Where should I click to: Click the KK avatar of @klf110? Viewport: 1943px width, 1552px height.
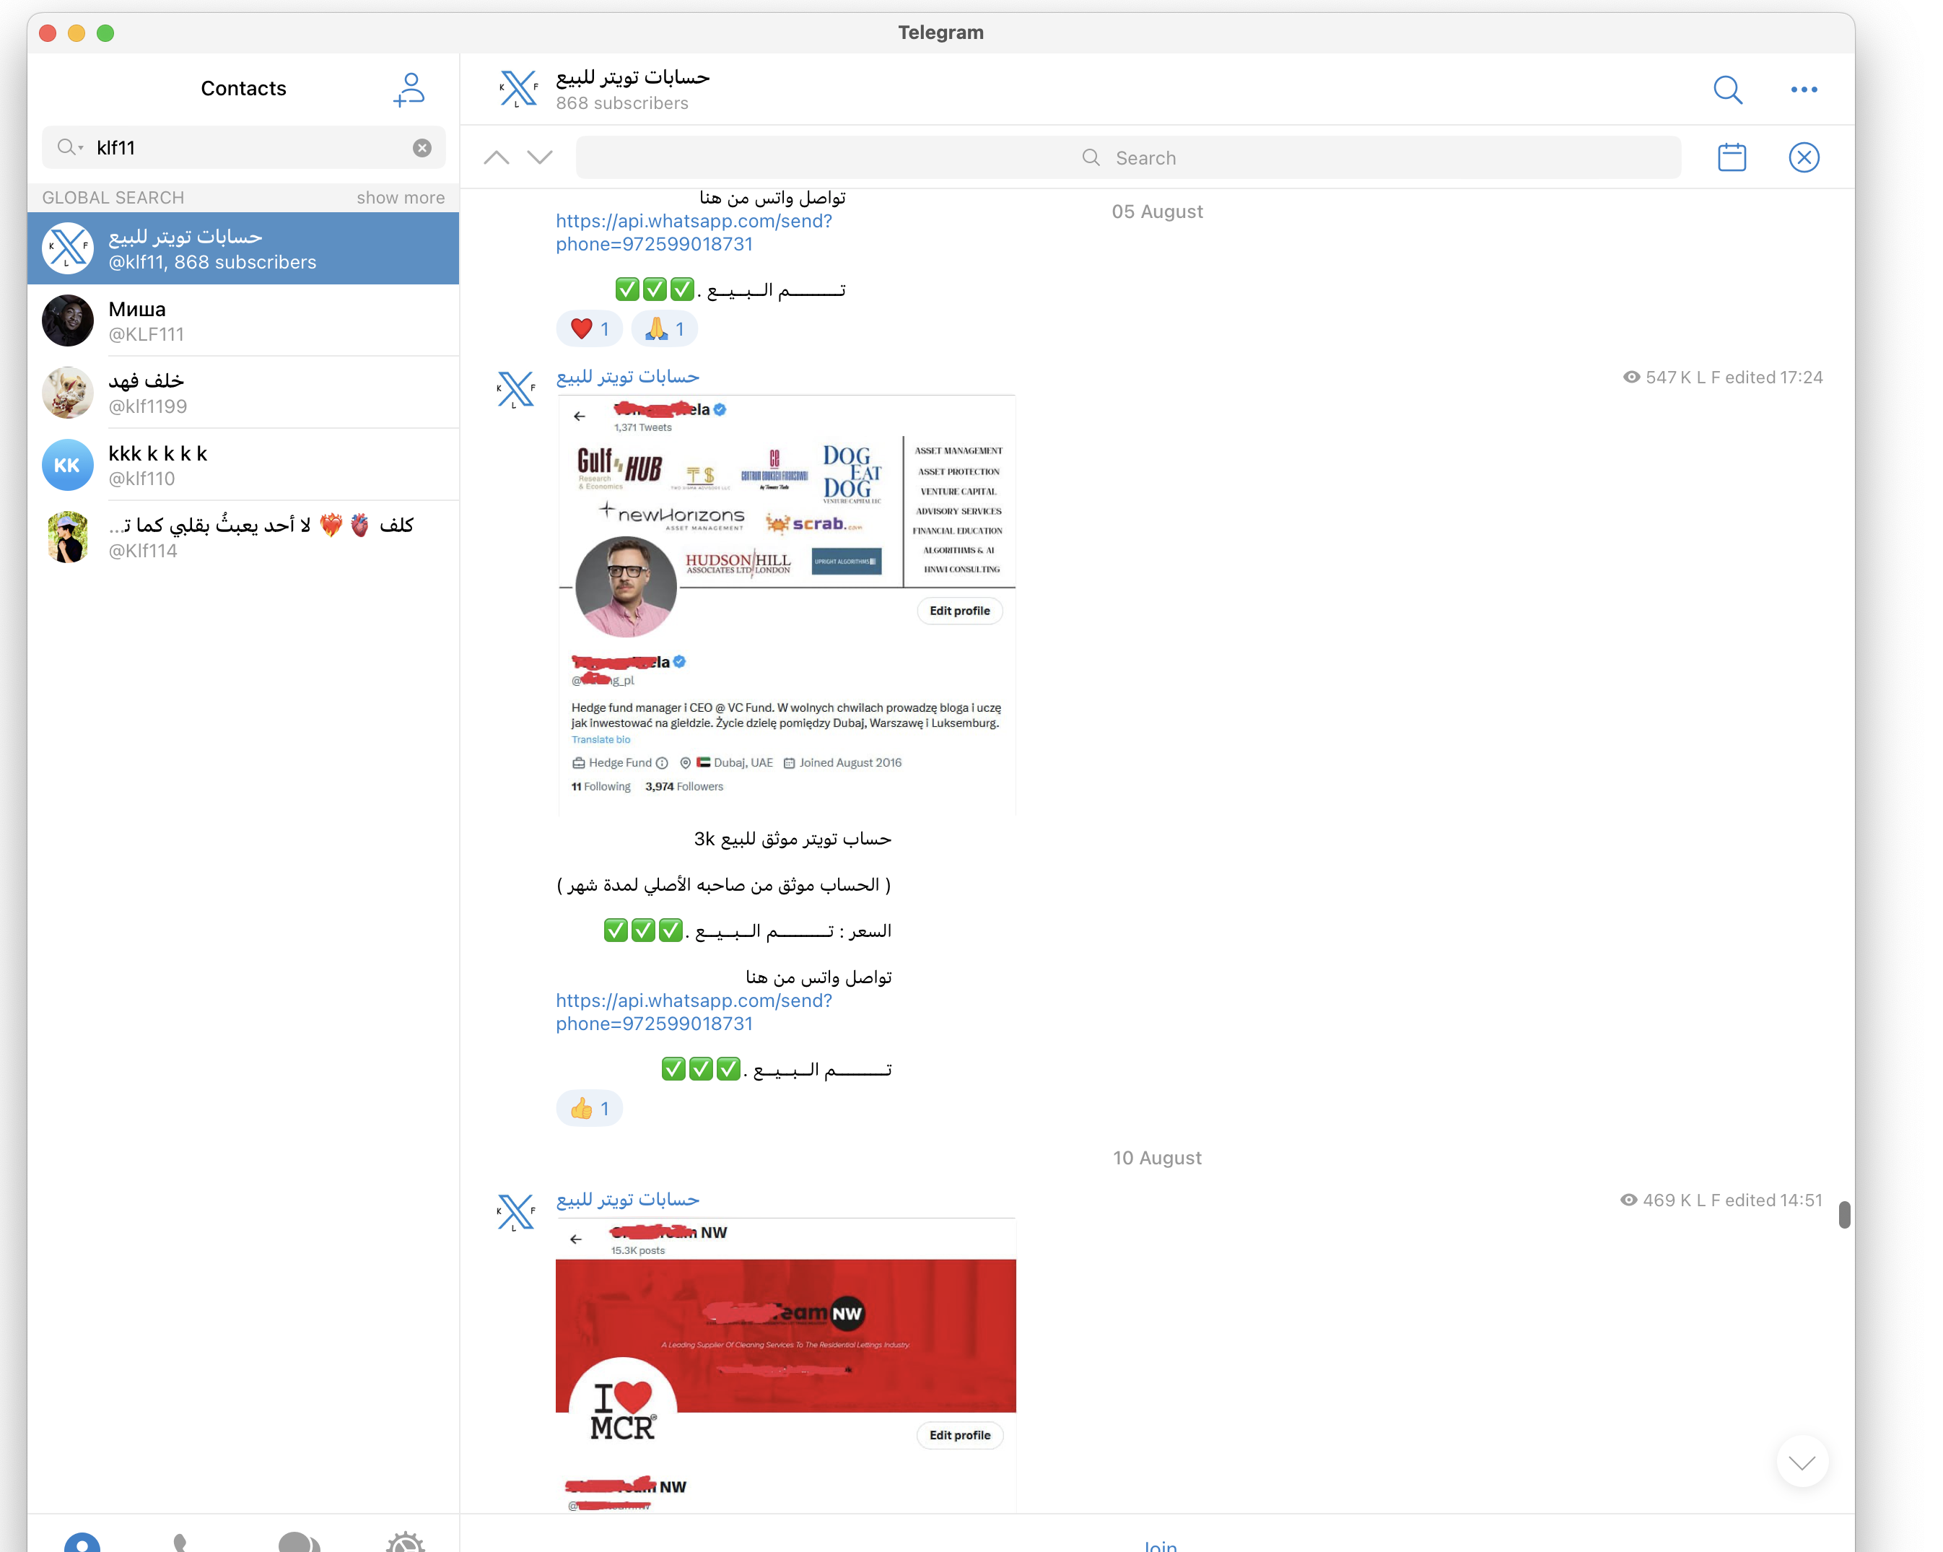[68, 465]
